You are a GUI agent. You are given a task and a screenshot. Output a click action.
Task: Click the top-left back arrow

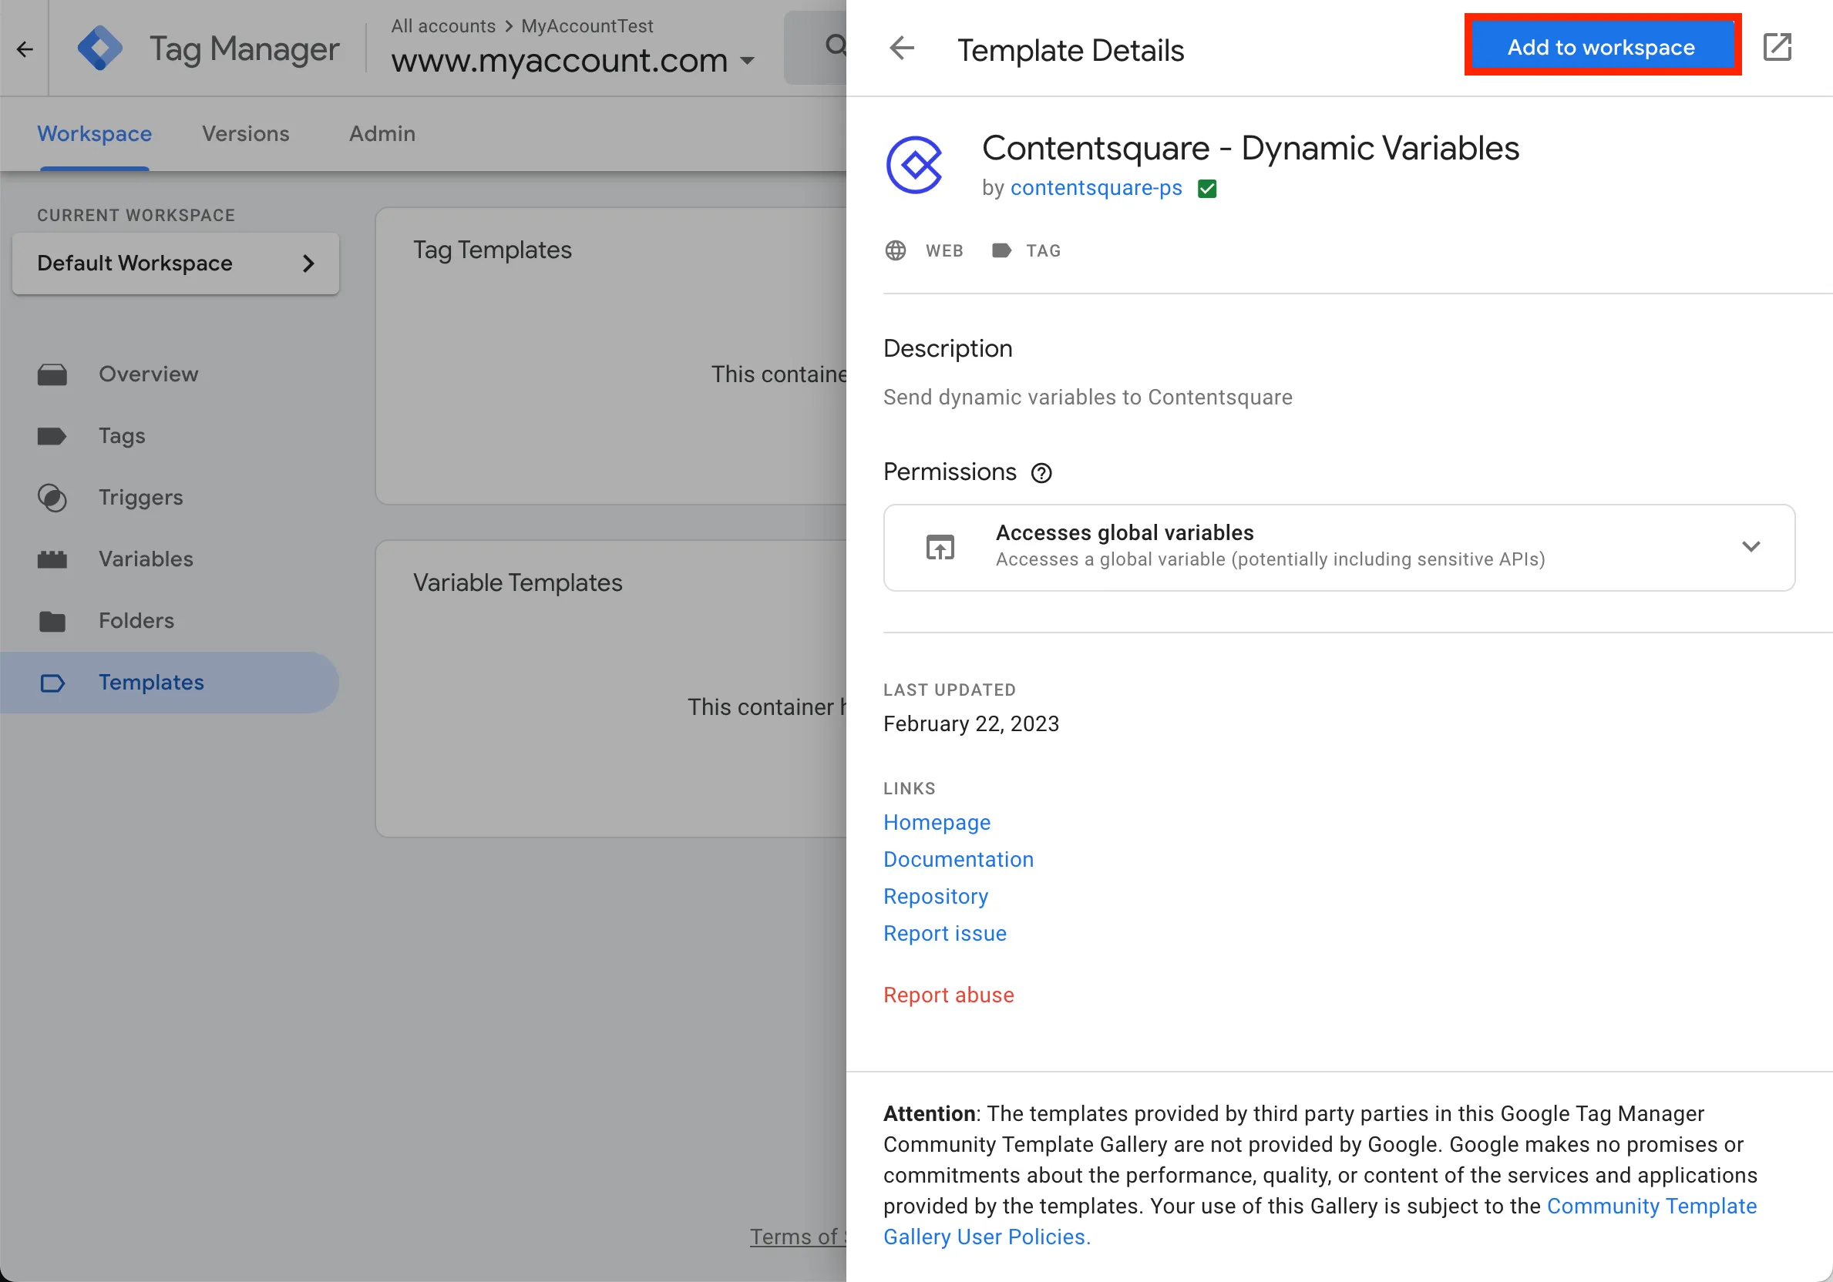(25, 49)
